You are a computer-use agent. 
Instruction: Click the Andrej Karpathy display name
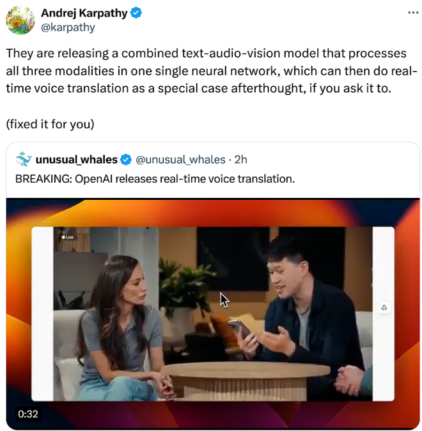pos(84,13)
